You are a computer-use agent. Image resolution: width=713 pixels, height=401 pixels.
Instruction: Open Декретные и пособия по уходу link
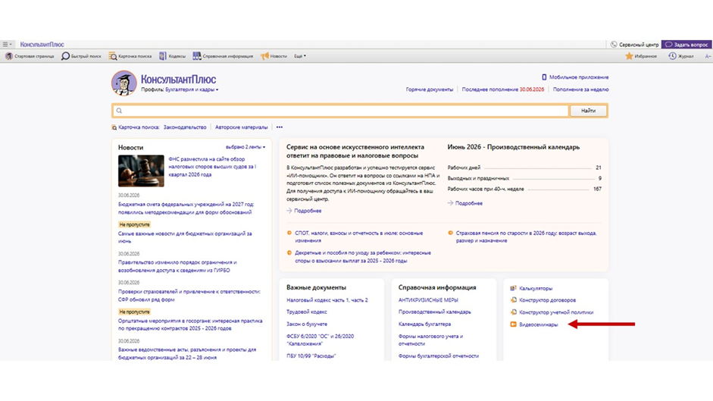363,257
